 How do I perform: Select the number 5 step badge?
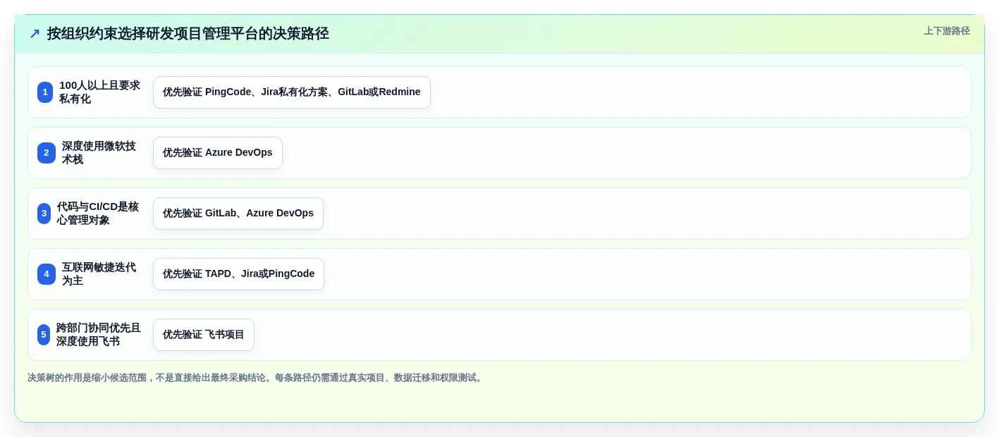pos(44,335)
